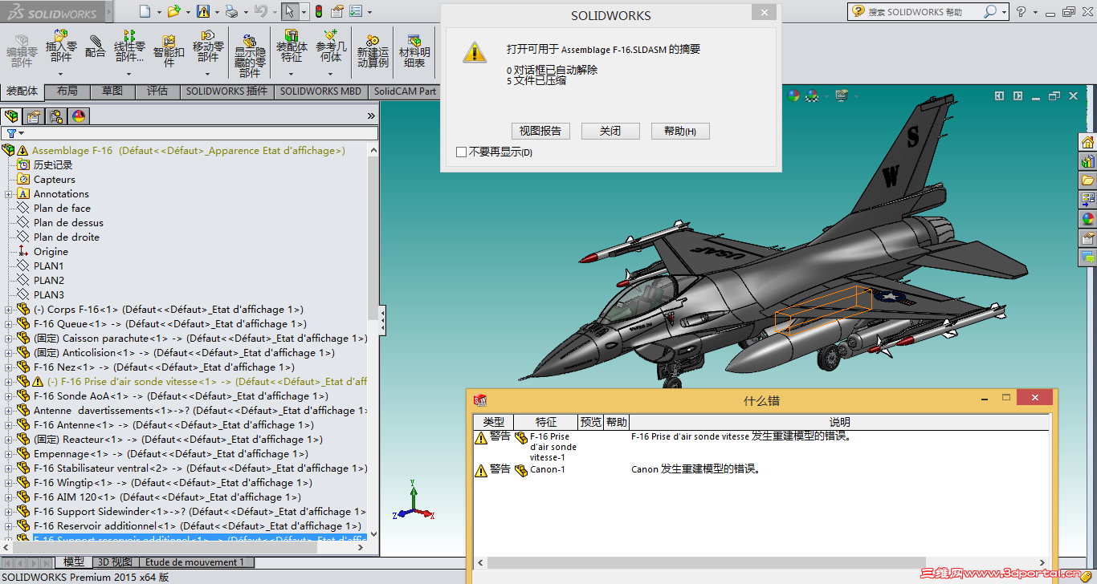Click New Motion Study (新建运动算例) tool

pyautogui.click(x=373, y=51)
